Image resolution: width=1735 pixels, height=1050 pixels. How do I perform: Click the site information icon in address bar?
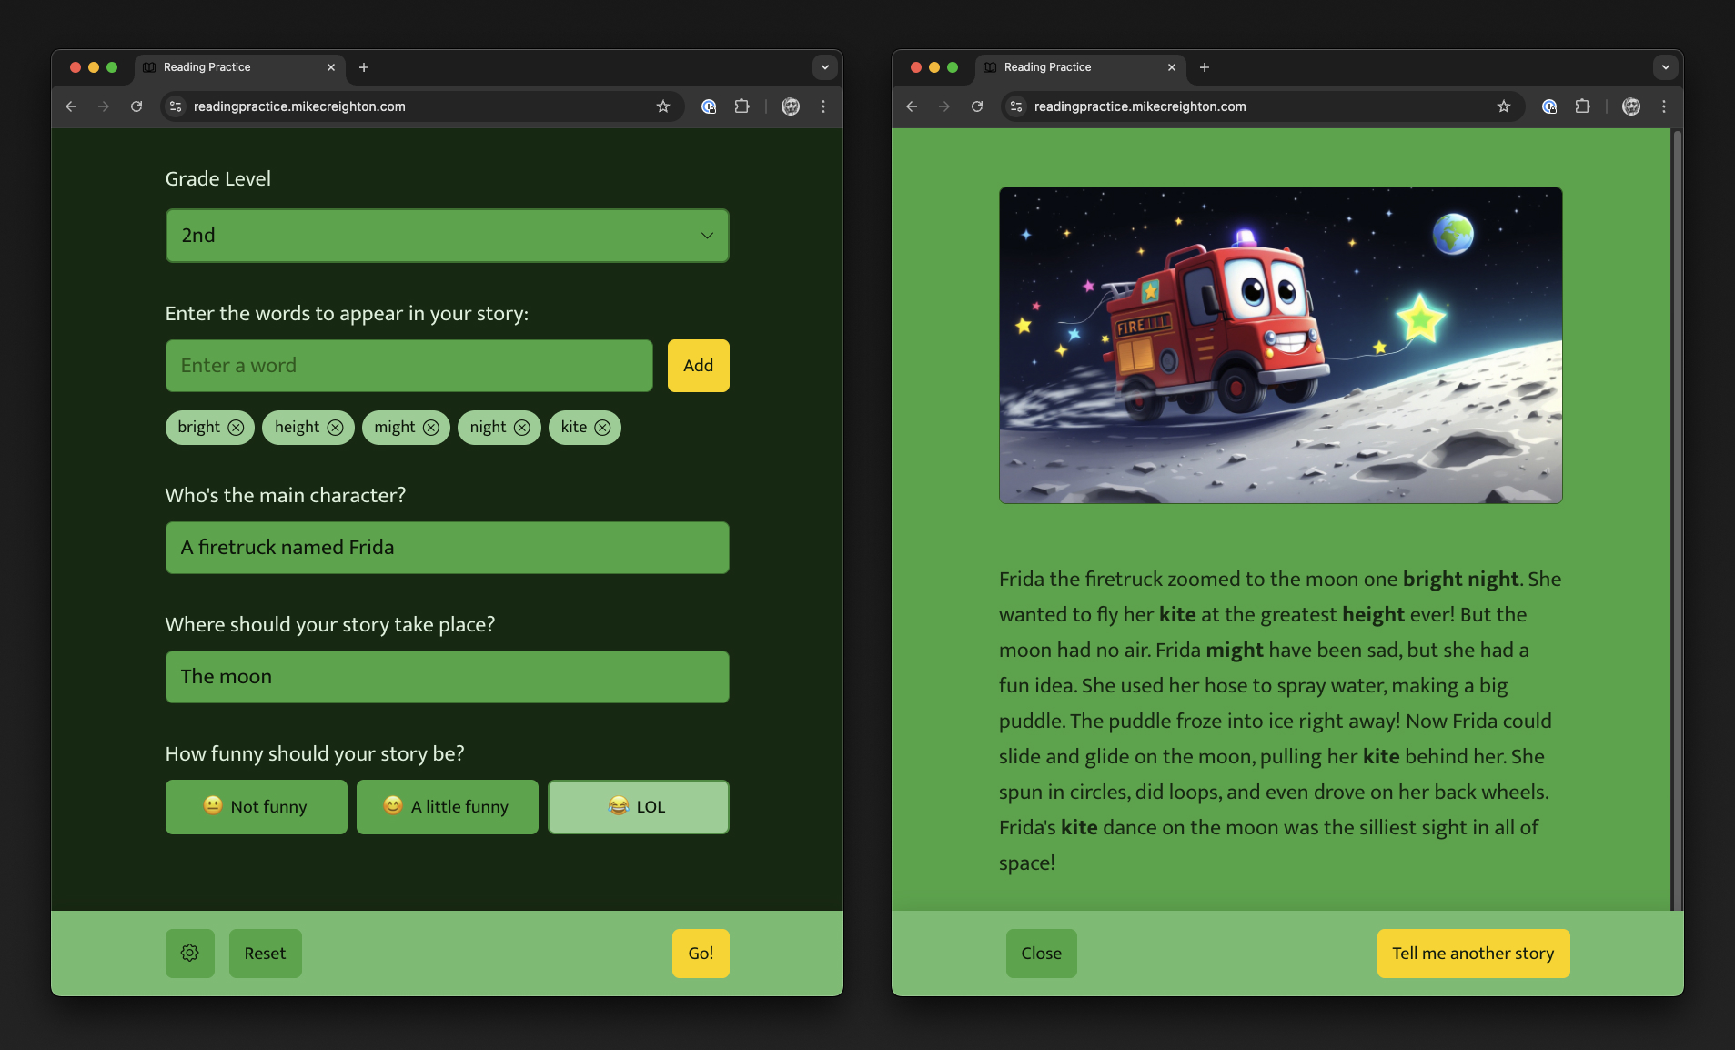pos(174,106)
